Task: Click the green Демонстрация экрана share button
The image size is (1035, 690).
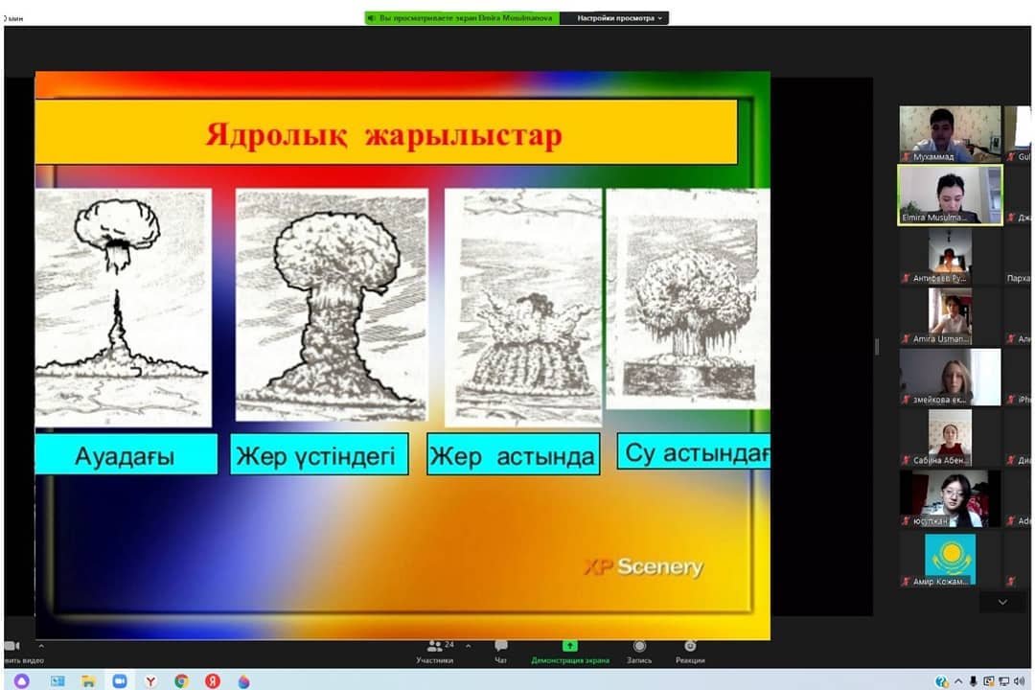Action: (569, 652)
